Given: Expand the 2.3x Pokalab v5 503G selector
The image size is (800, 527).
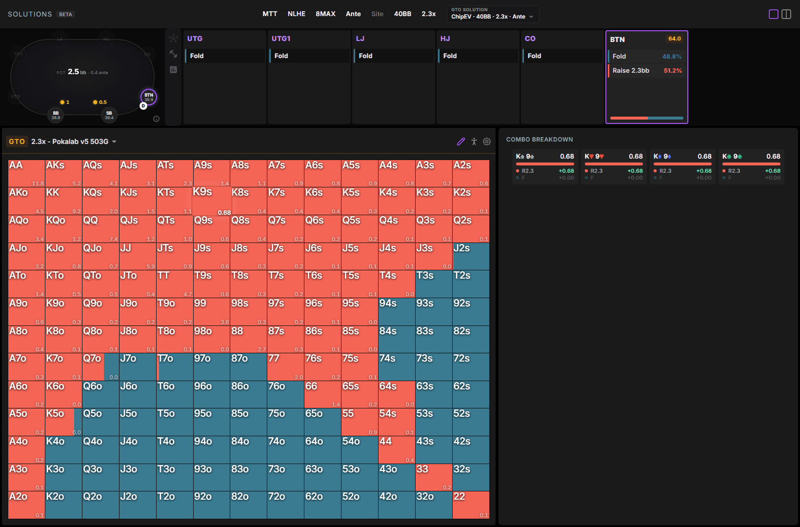Looking at the screenshot, I should (x=74, y=142).
